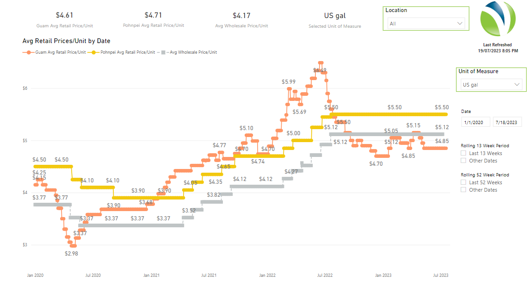The height and width of the screenshot is (281, 530).
Task: Click the Guam peak $6.49 data point
Action: point(320,62)
